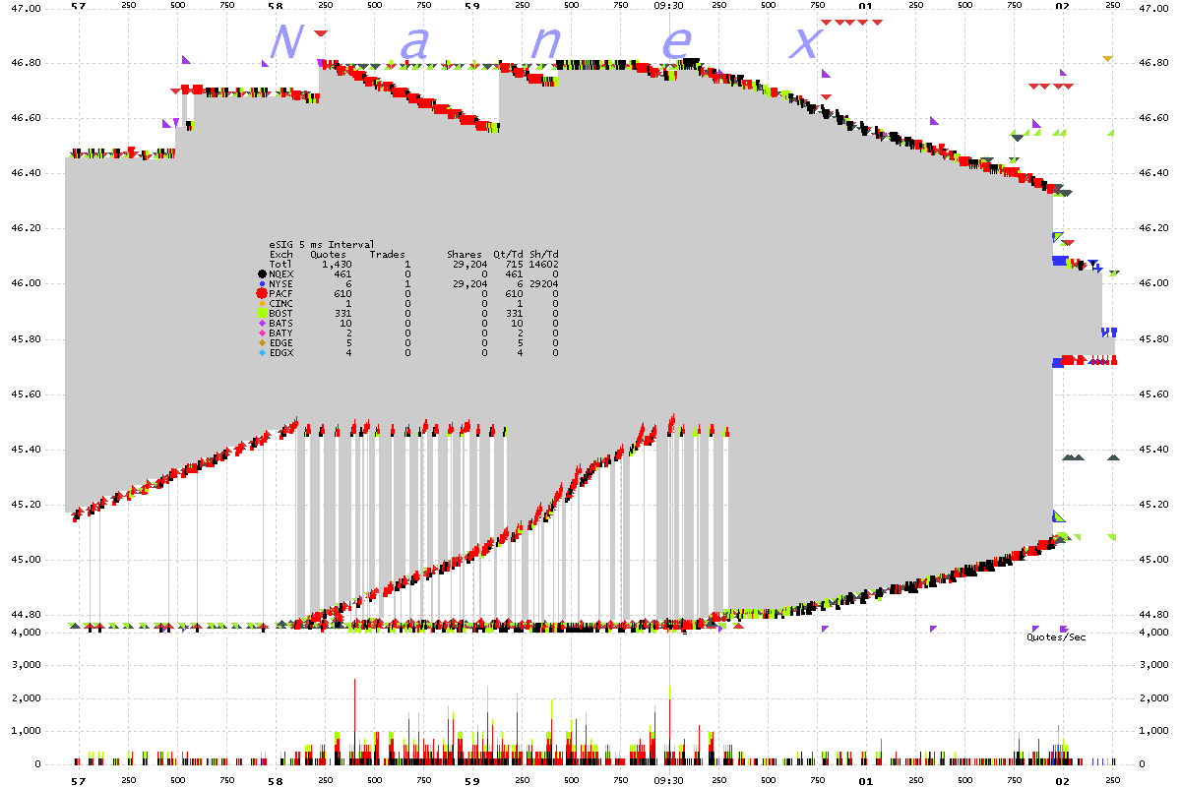Image resolution: width=1181 pixels, height=787 pixels.
Task: Click the 'Qt/Td' column header
Action: [x=509, y=255]
